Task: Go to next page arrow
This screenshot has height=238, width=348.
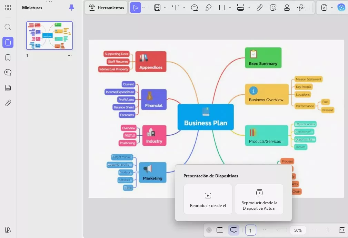Action: tap(278, 230)
